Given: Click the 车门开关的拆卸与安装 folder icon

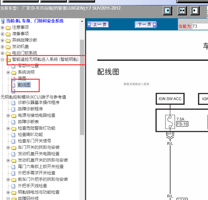Looking at the screenshot, I should 14,148.
